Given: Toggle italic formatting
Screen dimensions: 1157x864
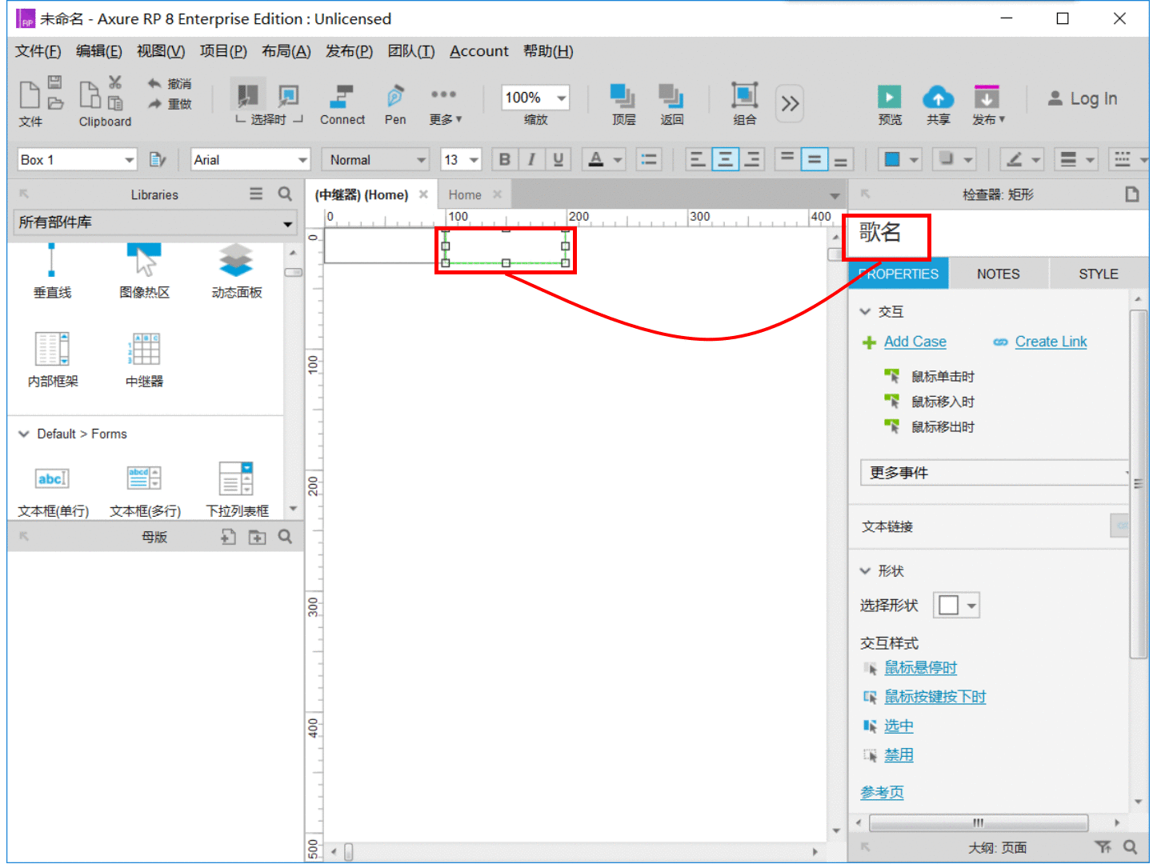Looking at the screenshot, I should click(x=531, y=160).
